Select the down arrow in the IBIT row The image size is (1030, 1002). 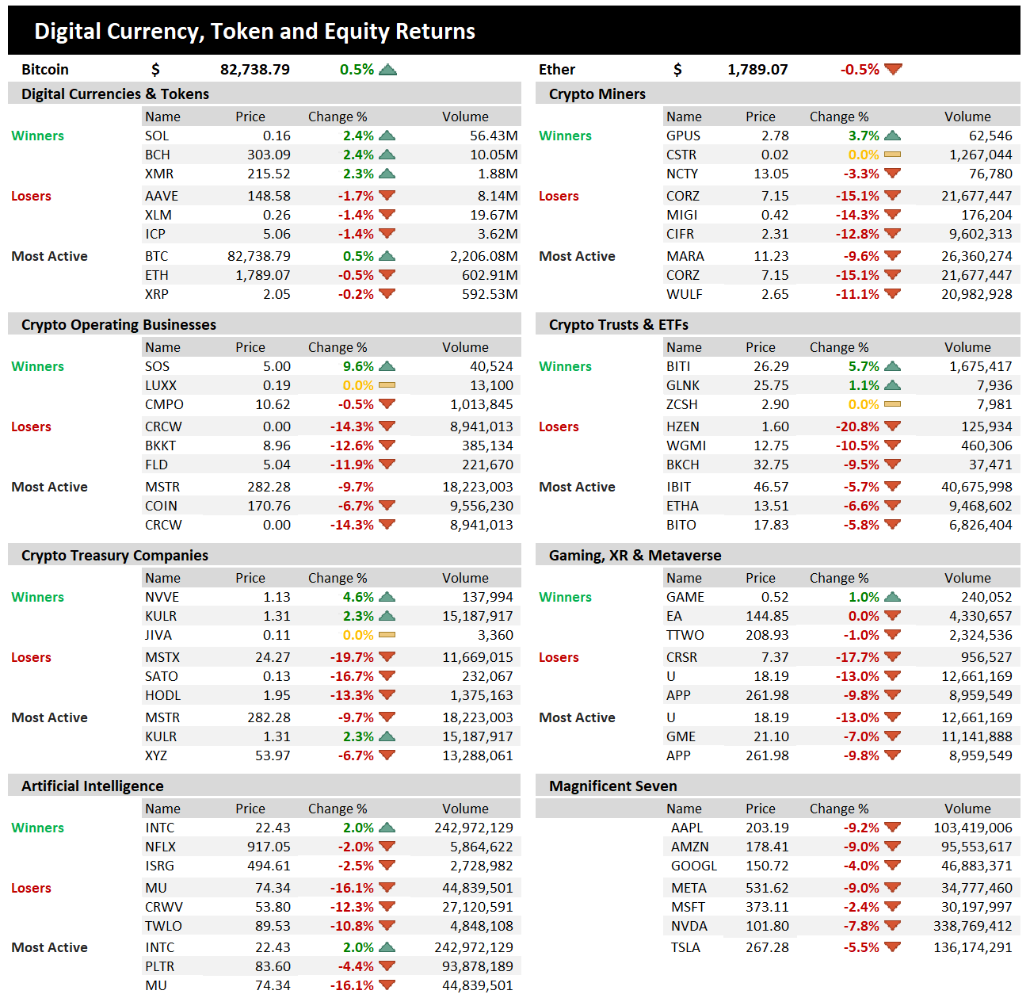coord(892,486)
